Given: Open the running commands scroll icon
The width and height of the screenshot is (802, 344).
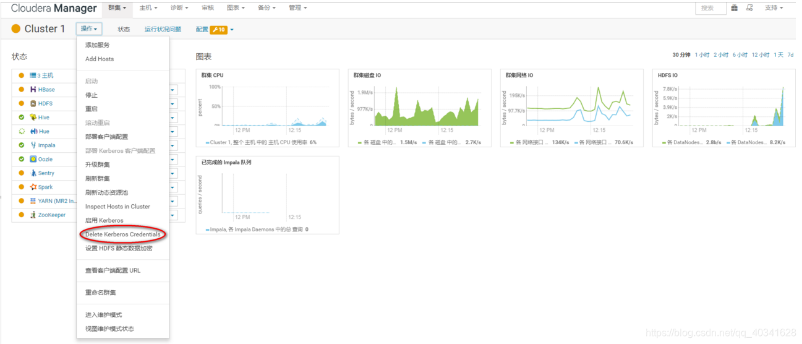Looking at the screenshot, I should 750,8.
